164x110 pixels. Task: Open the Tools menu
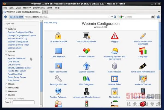(49, 8)
